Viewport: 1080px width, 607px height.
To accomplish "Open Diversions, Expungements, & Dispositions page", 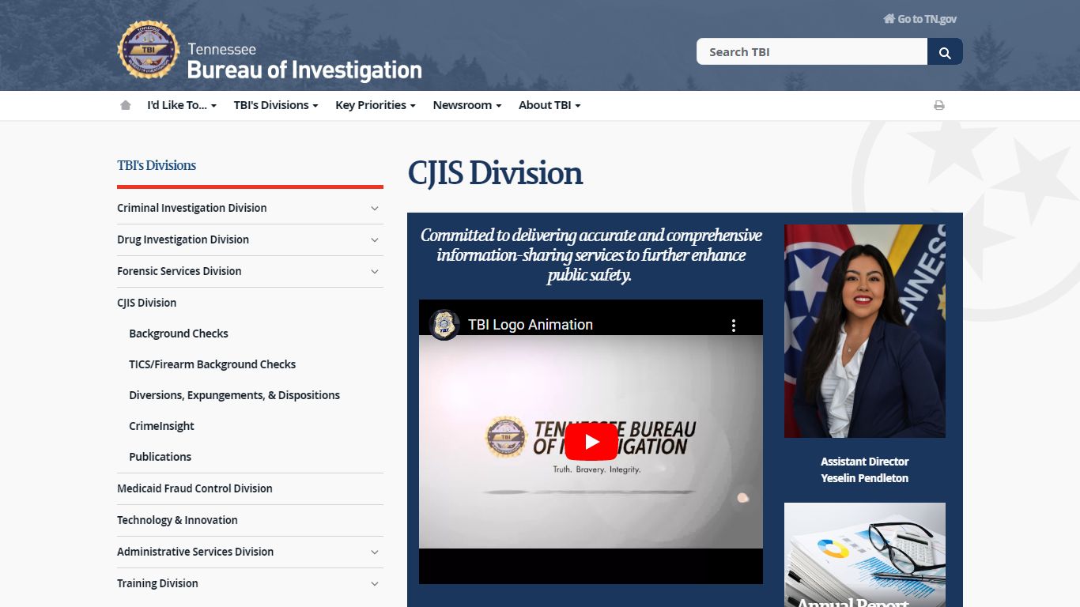I will click(x=235, y=395).
